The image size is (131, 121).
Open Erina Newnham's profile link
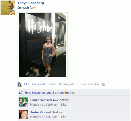click(x=35, y=93)
